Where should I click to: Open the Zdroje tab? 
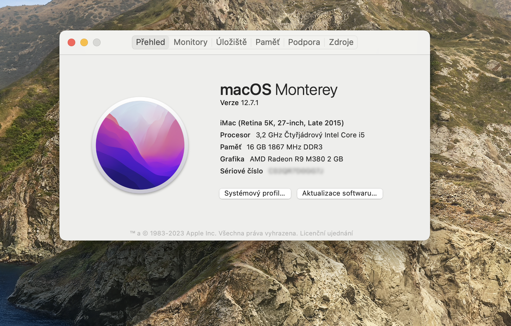click(x=341, y=42)
